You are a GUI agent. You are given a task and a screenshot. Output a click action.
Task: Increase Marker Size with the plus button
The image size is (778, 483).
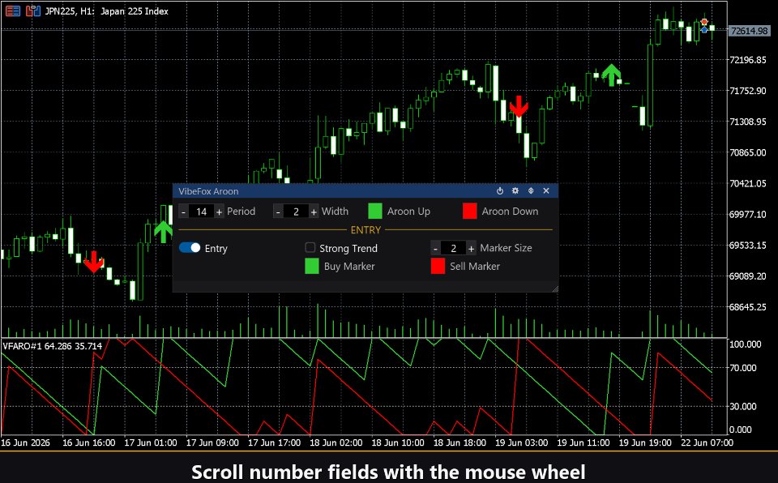471,248
